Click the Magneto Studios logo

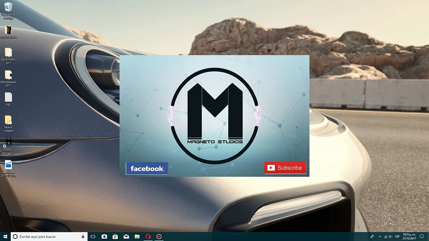click(x=214, y=116)
